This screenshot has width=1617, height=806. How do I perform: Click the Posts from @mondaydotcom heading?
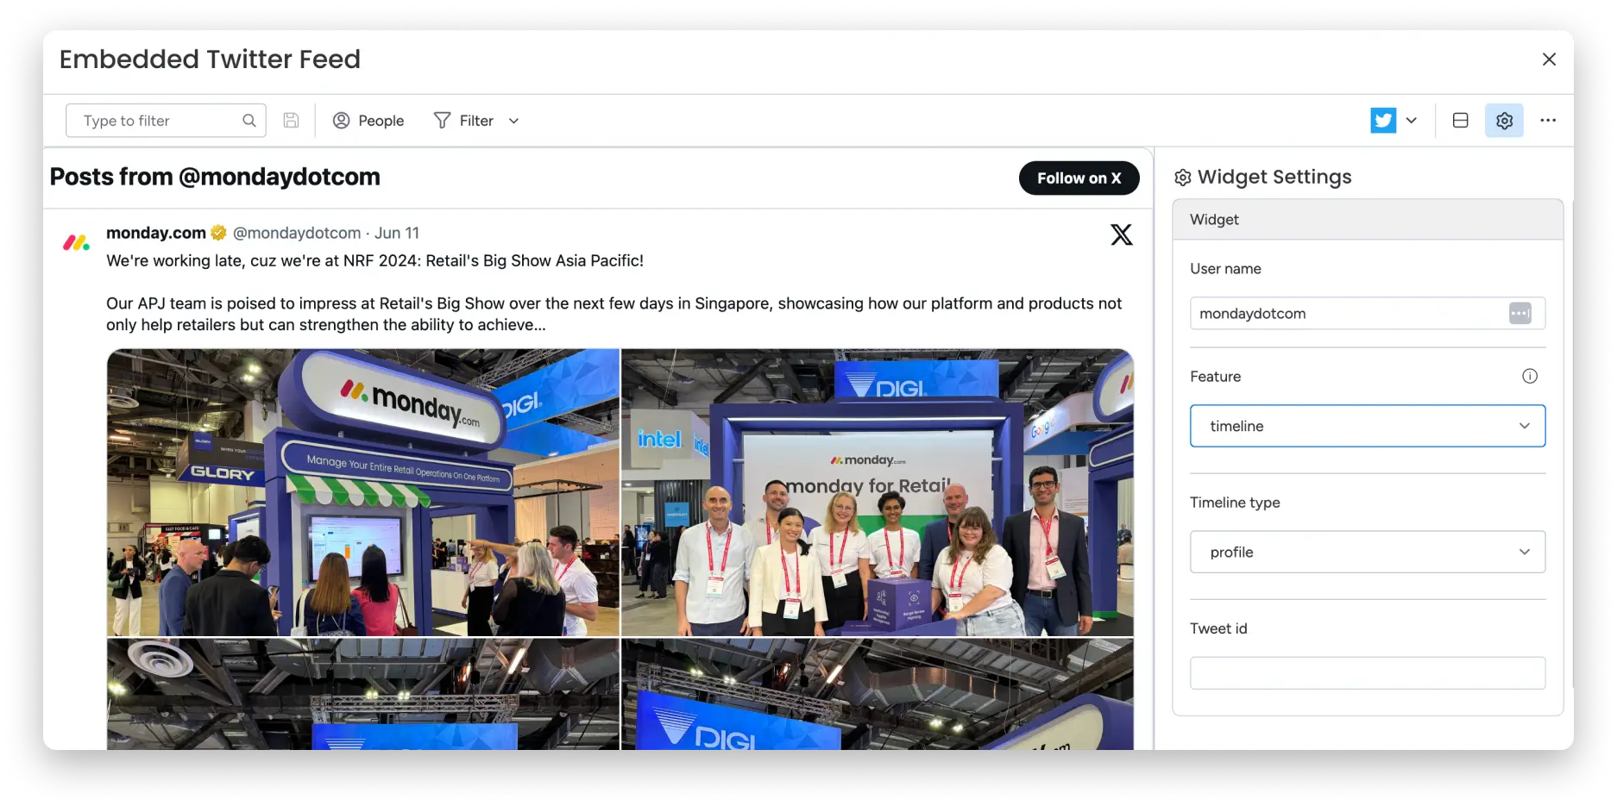pyautogui.click(x=215, y=177)
